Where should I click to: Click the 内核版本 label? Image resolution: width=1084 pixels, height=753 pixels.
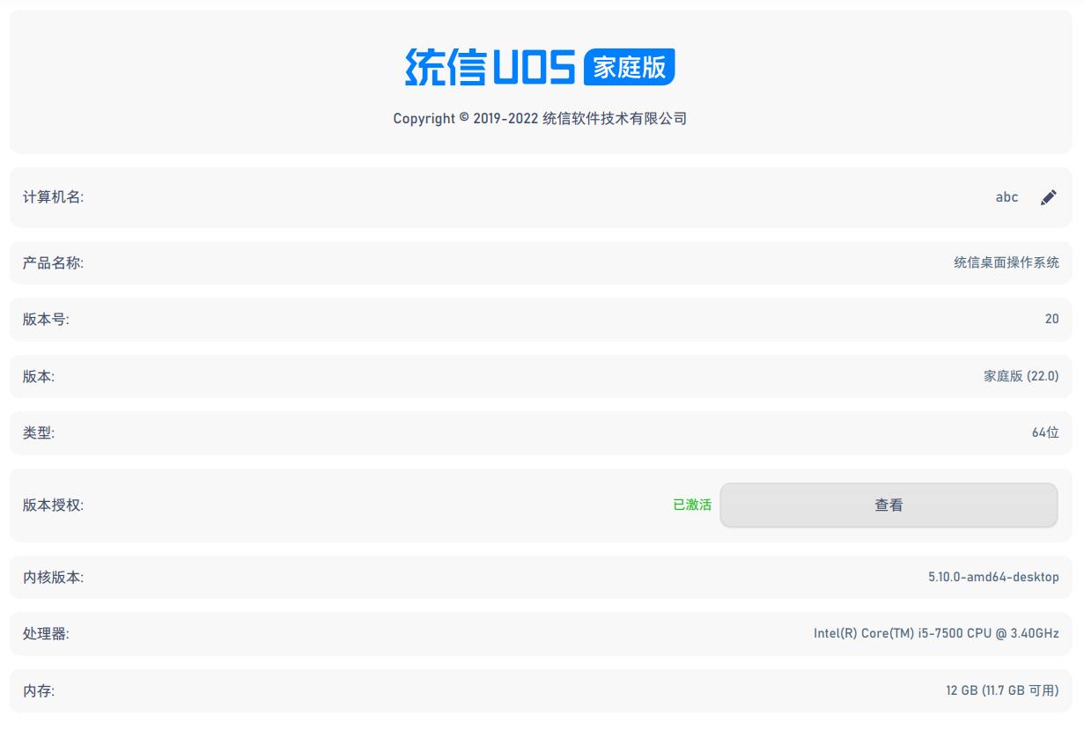point(53,578)
